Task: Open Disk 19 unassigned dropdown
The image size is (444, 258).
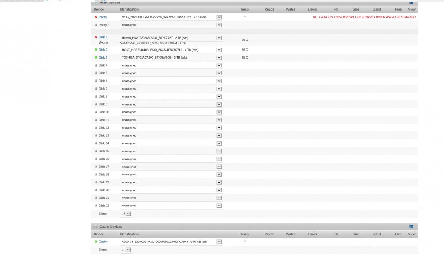Action: coord(171,182)
